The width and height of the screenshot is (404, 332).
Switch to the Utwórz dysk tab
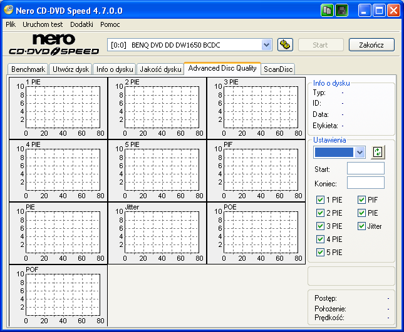[x=71, y=69]
